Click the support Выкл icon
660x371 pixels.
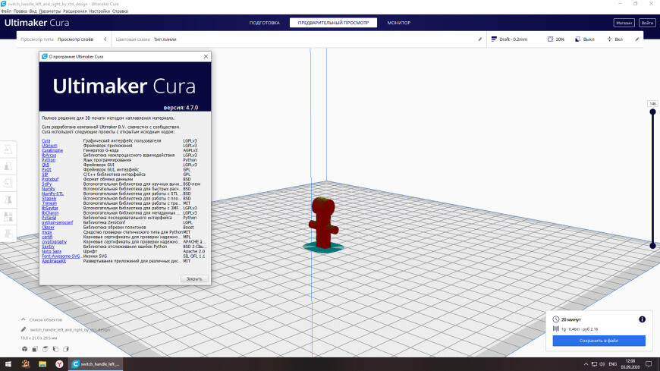[577, 39]
